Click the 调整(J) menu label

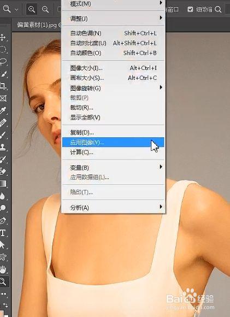pyautogui.click(x=79, y=19)
